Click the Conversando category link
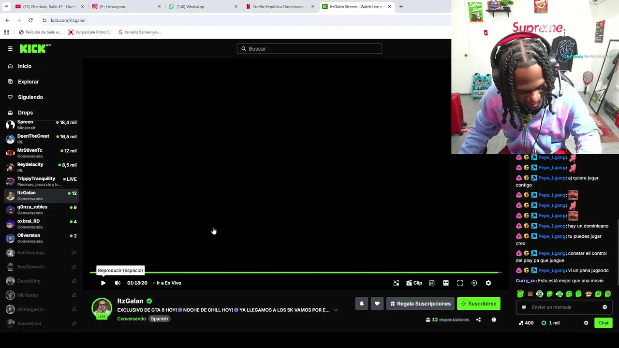The width and height of the screenshot is (619, 348). pyautogui.click(x=132, y=319)
